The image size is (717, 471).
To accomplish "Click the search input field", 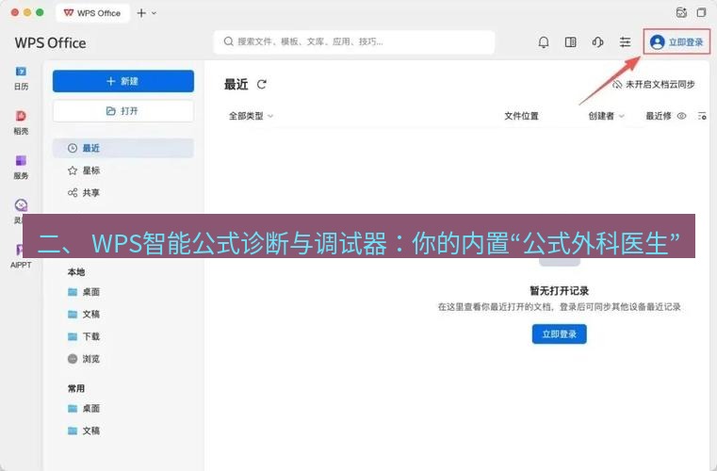I will pos(354,42).
